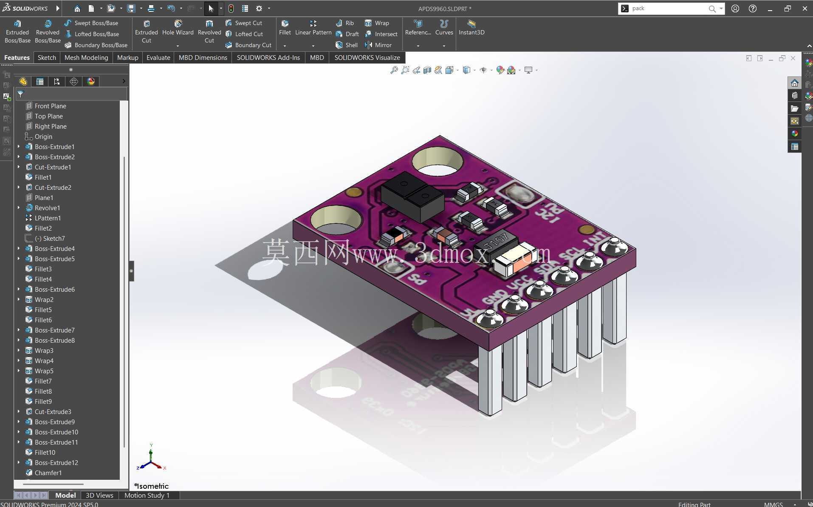Viewport: 813px width, 507px height.
Task: Select the Extruded Boss/Base tool
Action: point(17,32)
